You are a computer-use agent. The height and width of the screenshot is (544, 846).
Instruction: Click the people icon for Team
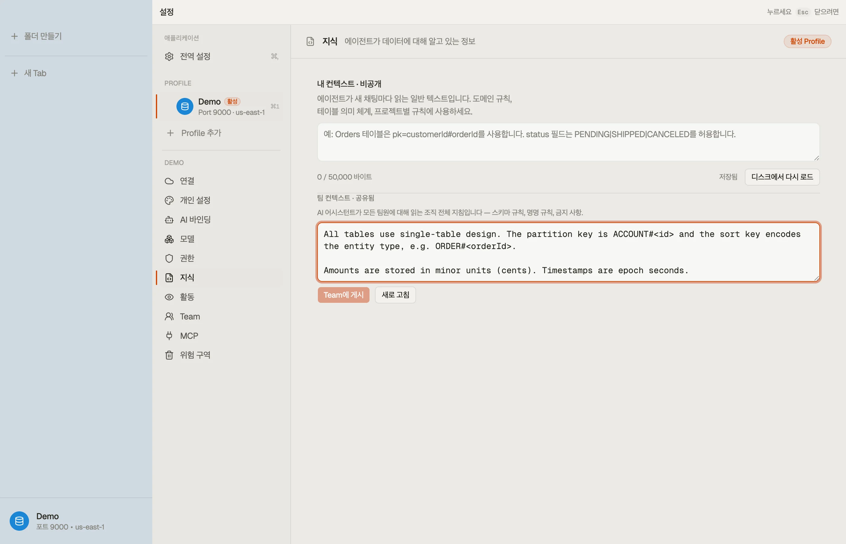pos(169,316)
